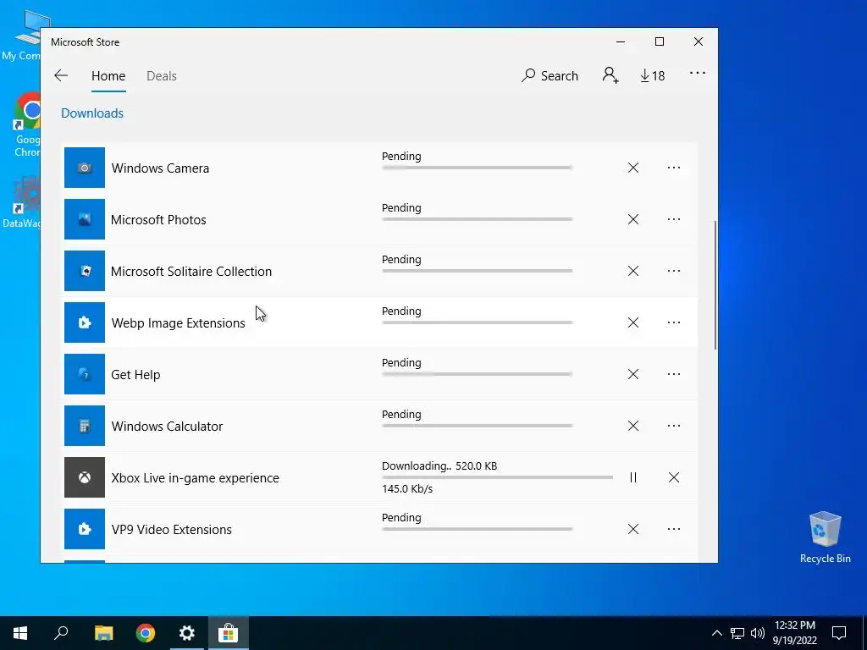Click the Windows Camera progress bar
This screenshot has height=650, width=867.
[478, 168]
